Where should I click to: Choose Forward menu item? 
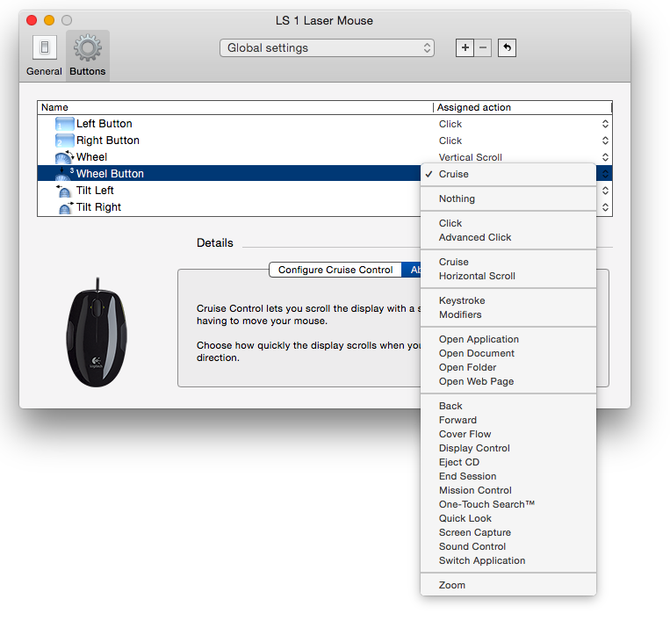point(508,420)
